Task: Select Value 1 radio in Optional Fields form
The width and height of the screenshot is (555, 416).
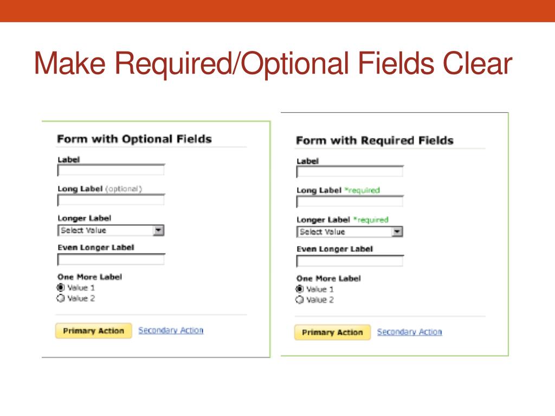Action: click(61, 288)
